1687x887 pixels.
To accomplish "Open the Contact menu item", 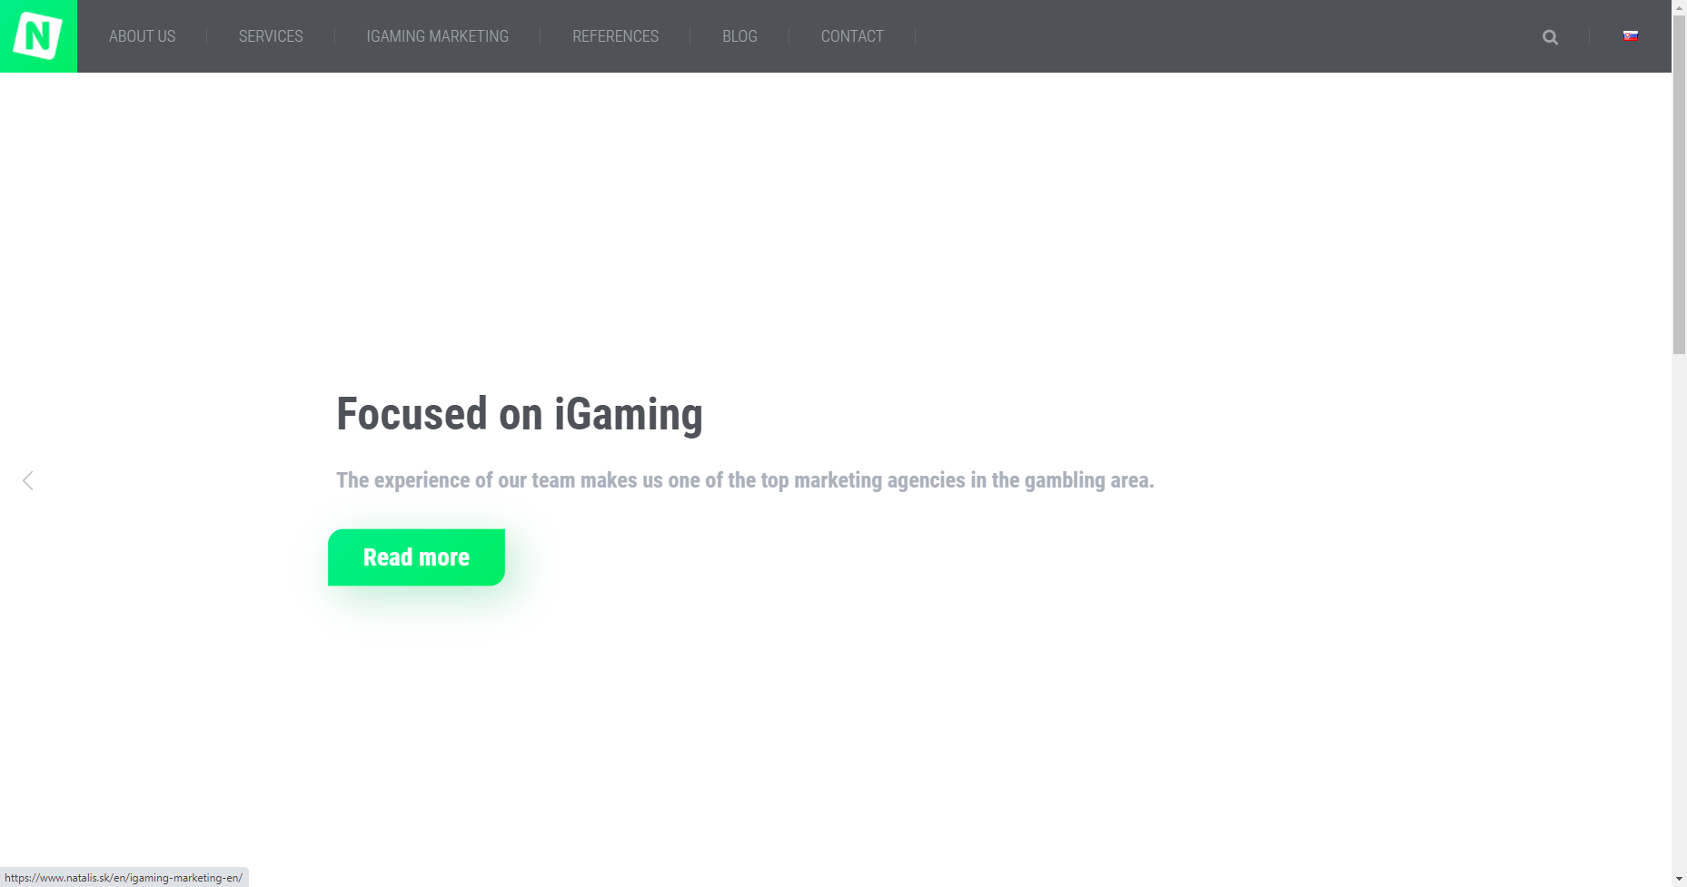I will (852, 36).
